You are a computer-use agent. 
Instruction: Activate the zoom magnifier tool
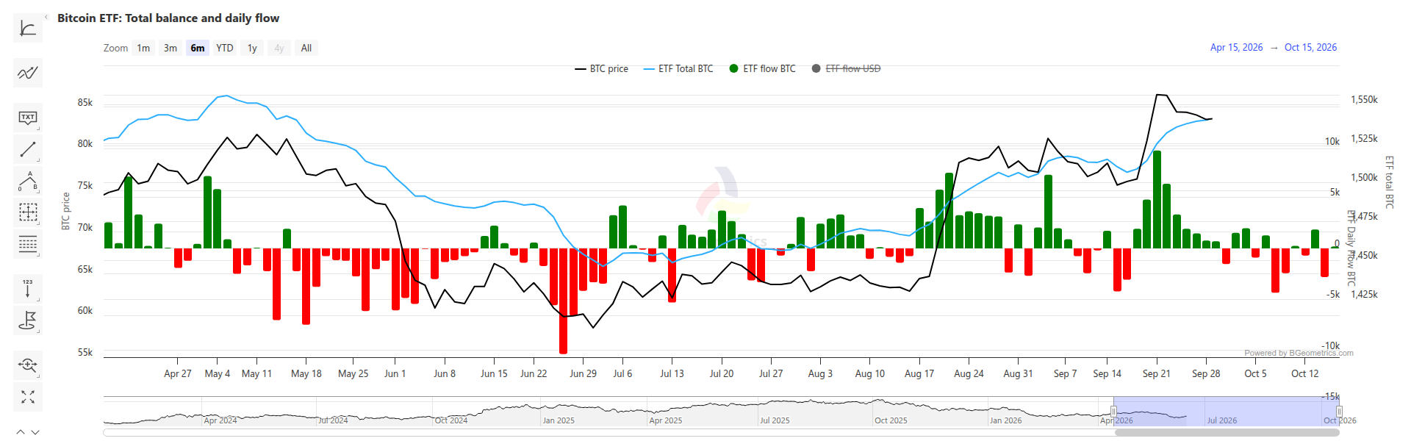[28, 365]
